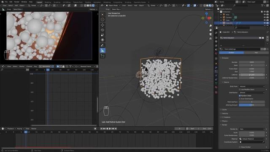
Task: Open the Emit From Volume dropdown
Action: pyautogui.click(x=252, y=86)
